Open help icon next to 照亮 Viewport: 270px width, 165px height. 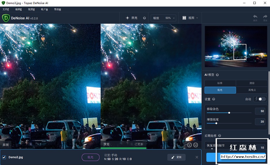click(x=144, y=18)
